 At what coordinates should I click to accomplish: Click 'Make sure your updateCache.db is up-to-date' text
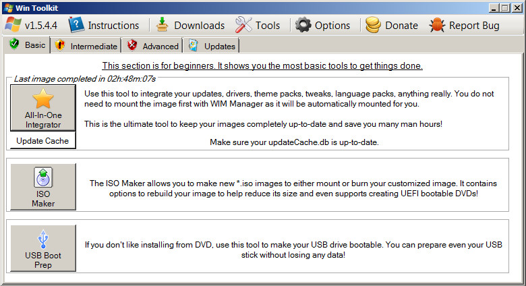coord(294,142)
